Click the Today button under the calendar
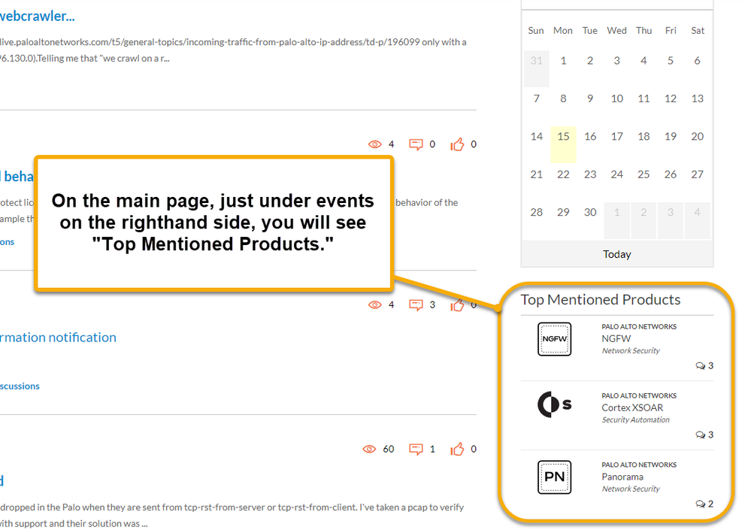751x530 pixels. [616, 254]
